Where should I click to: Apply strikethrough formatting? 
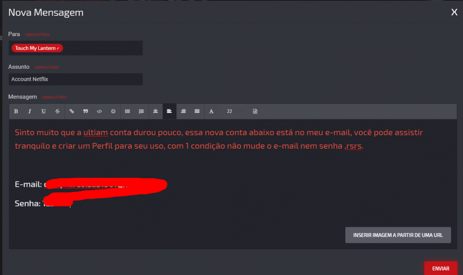pos(57,111)
